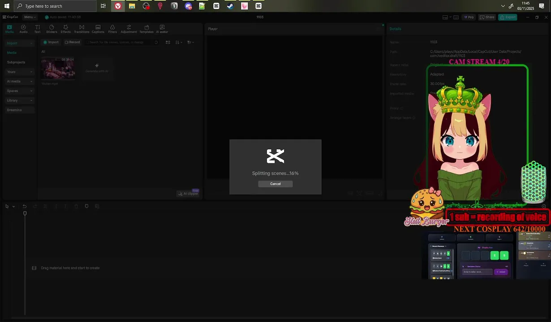551x322 pixels.
Task: Expand the Library sidebar section
Action: click(x=19, y=100)
